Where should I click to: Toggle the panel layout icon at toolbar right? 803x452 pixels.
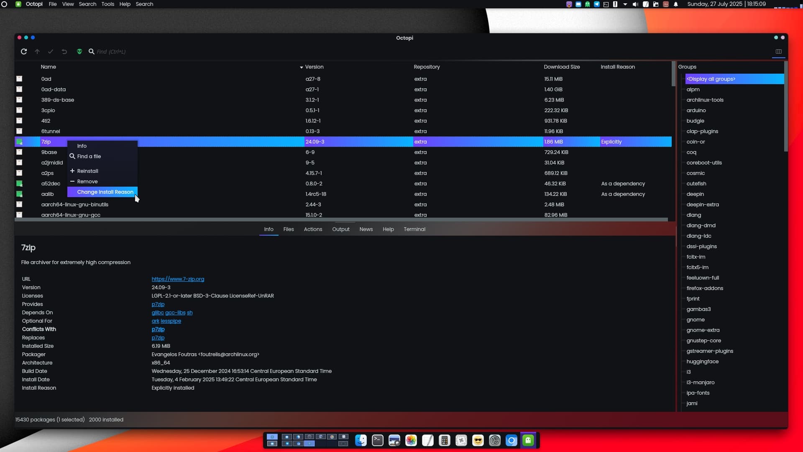pos(779,51)
